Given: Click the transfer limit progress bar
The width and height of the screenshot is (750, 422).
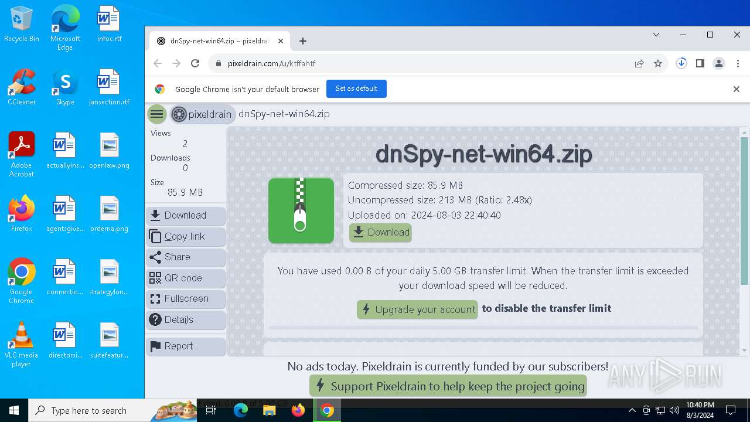Looking at the screenshot, I should click(x=483, y=328).
